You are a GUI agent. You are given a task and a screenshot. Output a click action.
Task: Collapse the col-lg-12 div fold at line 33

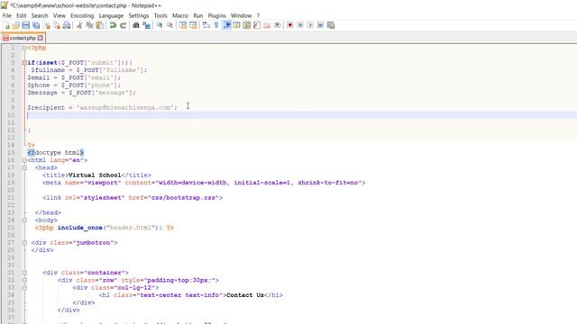point(24,288)
